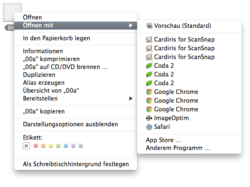Click the third Cardiris for ScanSnap icon

coord(149,57)
